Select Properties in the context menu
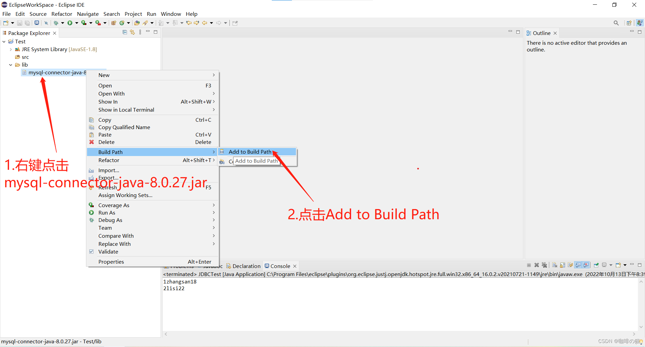The image size is (645, 347). [111, 262]
